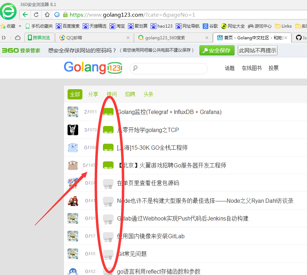This screenshot has height=275, width=307.
Task: Select the 招聘 category tab
Action: (130, 94)
